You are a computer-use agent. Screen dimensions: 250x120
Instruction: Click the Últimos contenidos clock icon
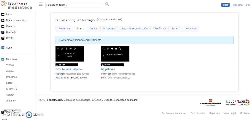(x=3, y=20)
